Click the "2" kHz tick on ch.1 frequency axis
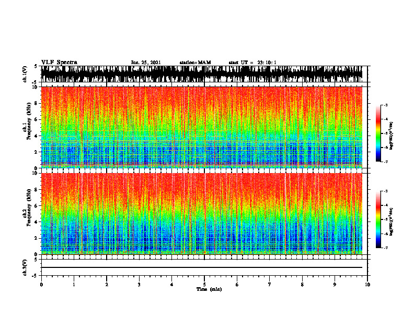Image resolution: width=414 pixels, height=319 pixels. (37, 152)
